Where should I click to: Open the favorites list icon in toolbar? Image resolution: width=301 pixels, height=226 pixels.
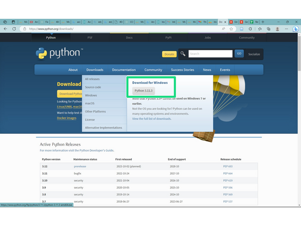pos(260,29)
